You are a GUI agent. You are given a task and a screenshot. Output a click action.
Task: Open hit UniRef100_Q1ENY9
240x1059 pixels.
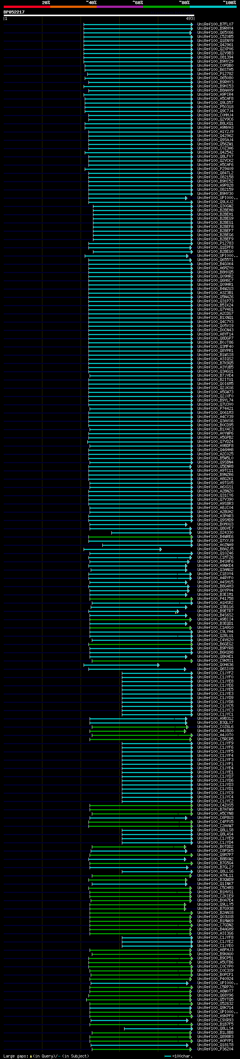click(x=215, y=41)
